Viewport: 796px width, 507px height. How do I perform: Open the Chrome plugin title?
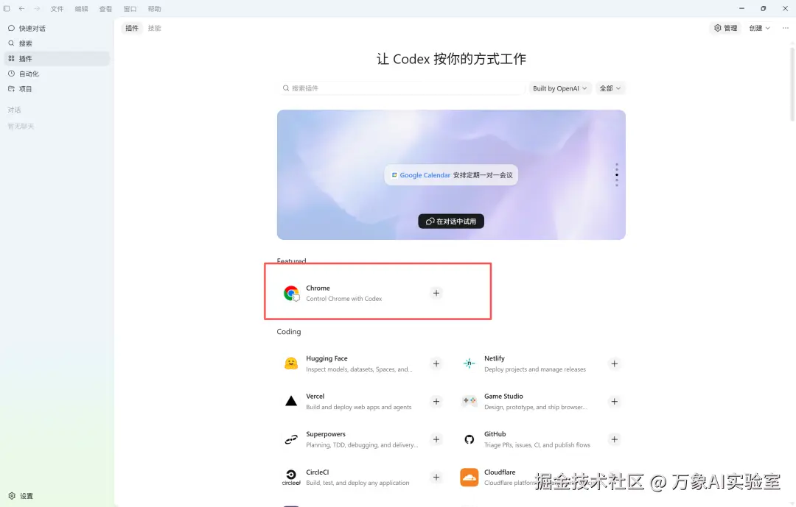(x=318, y=288)
